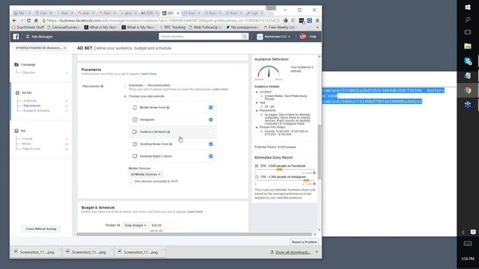Bookmark the page with the star icon

(278, 20)
